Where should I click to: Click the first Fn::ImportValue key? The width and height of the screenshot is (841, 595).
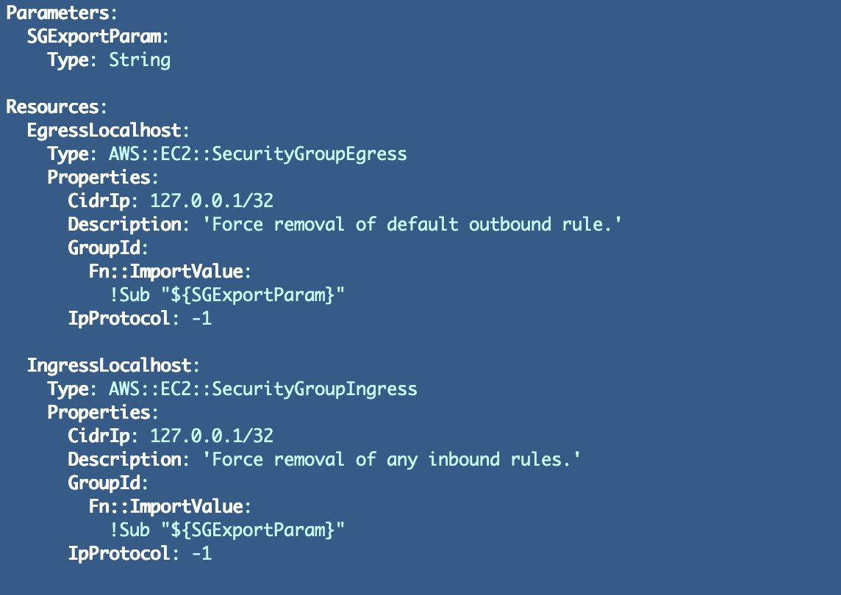(x=165, y=271)
